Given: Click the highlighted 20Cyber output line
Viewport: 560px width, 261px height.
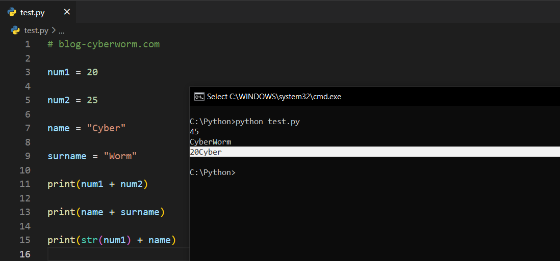Looking at the screenshot, I should (206, 152).
